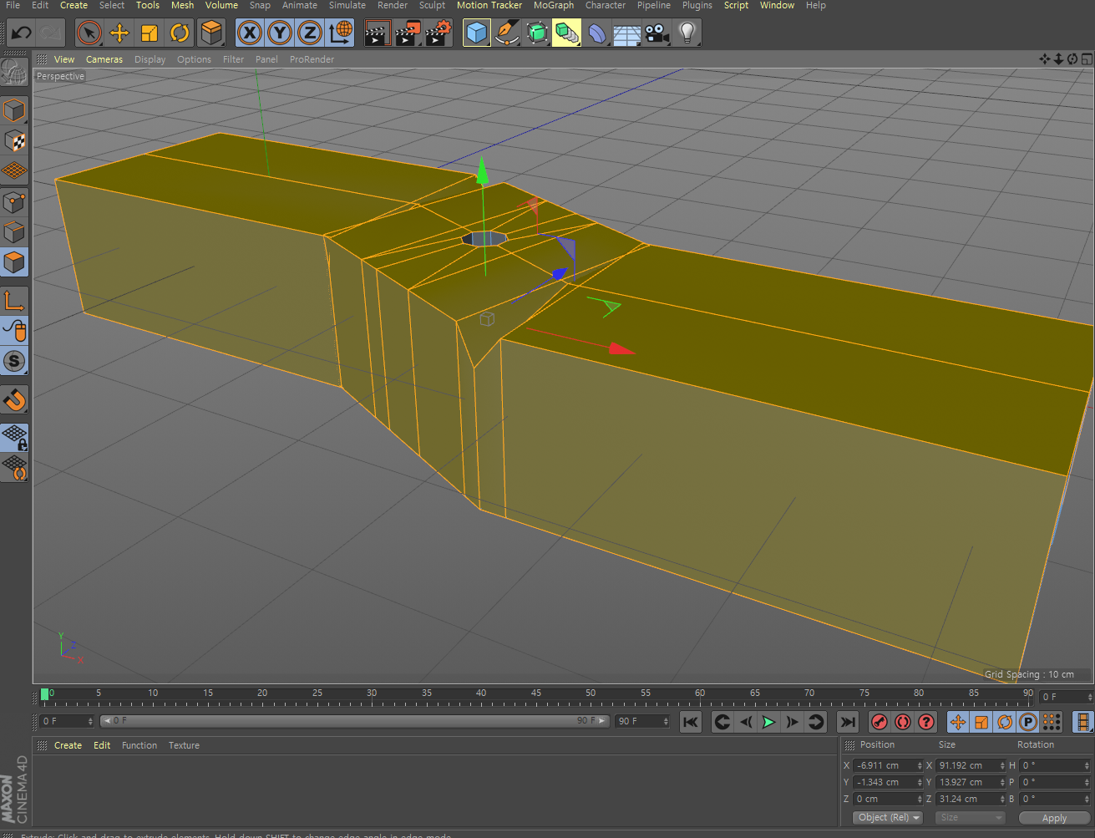The height and width of the screenshot is (838, 1095).
Task: Open the material manager Texture menu
Action: click(x=184, y=745)
